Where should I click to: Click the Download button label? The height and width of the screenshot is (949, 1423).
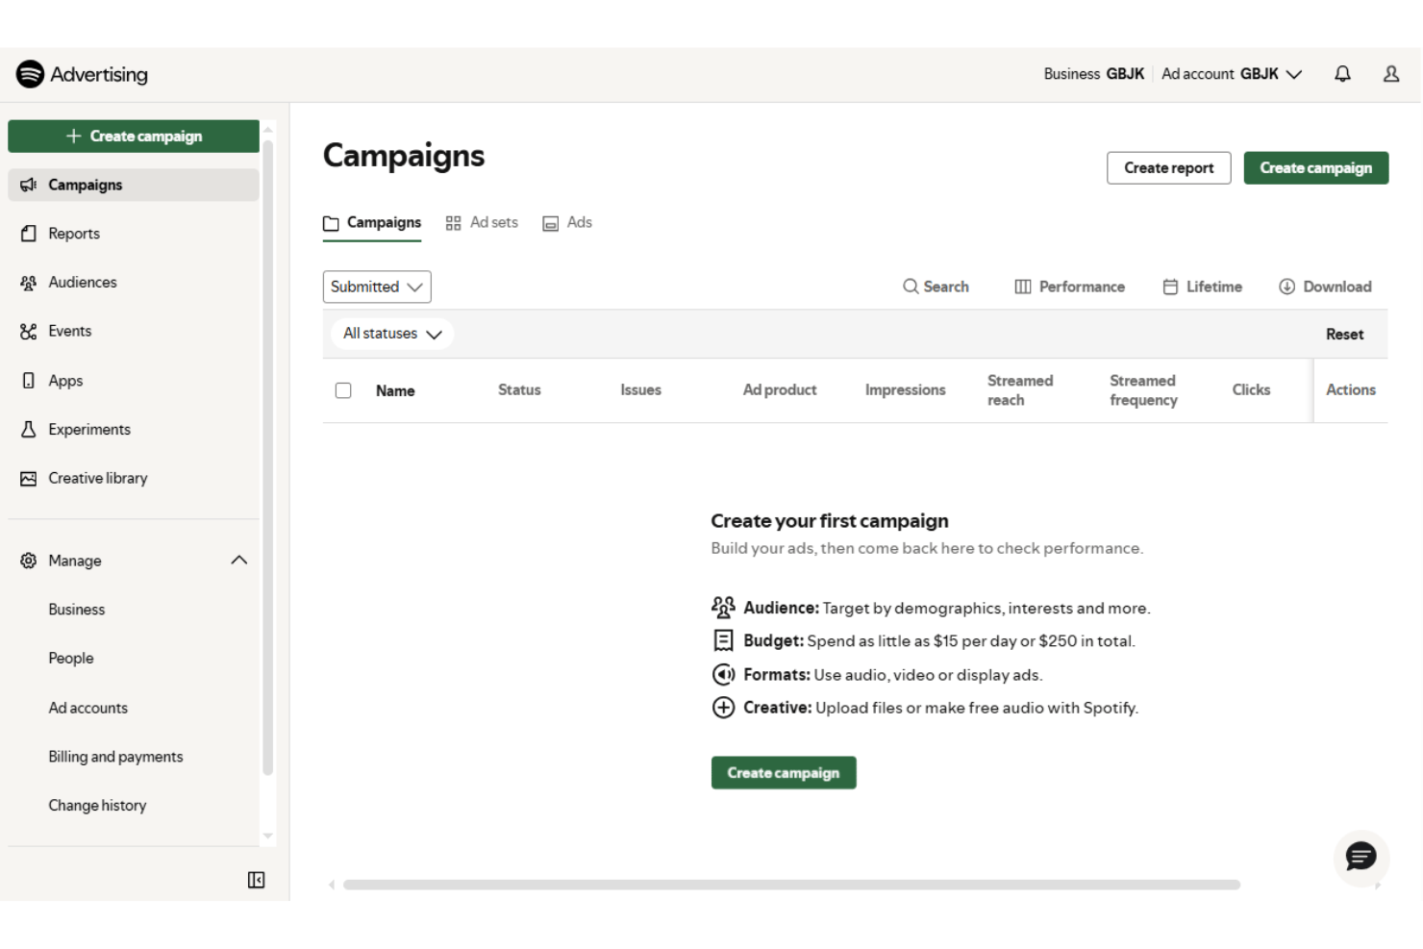pos(1336,287)
